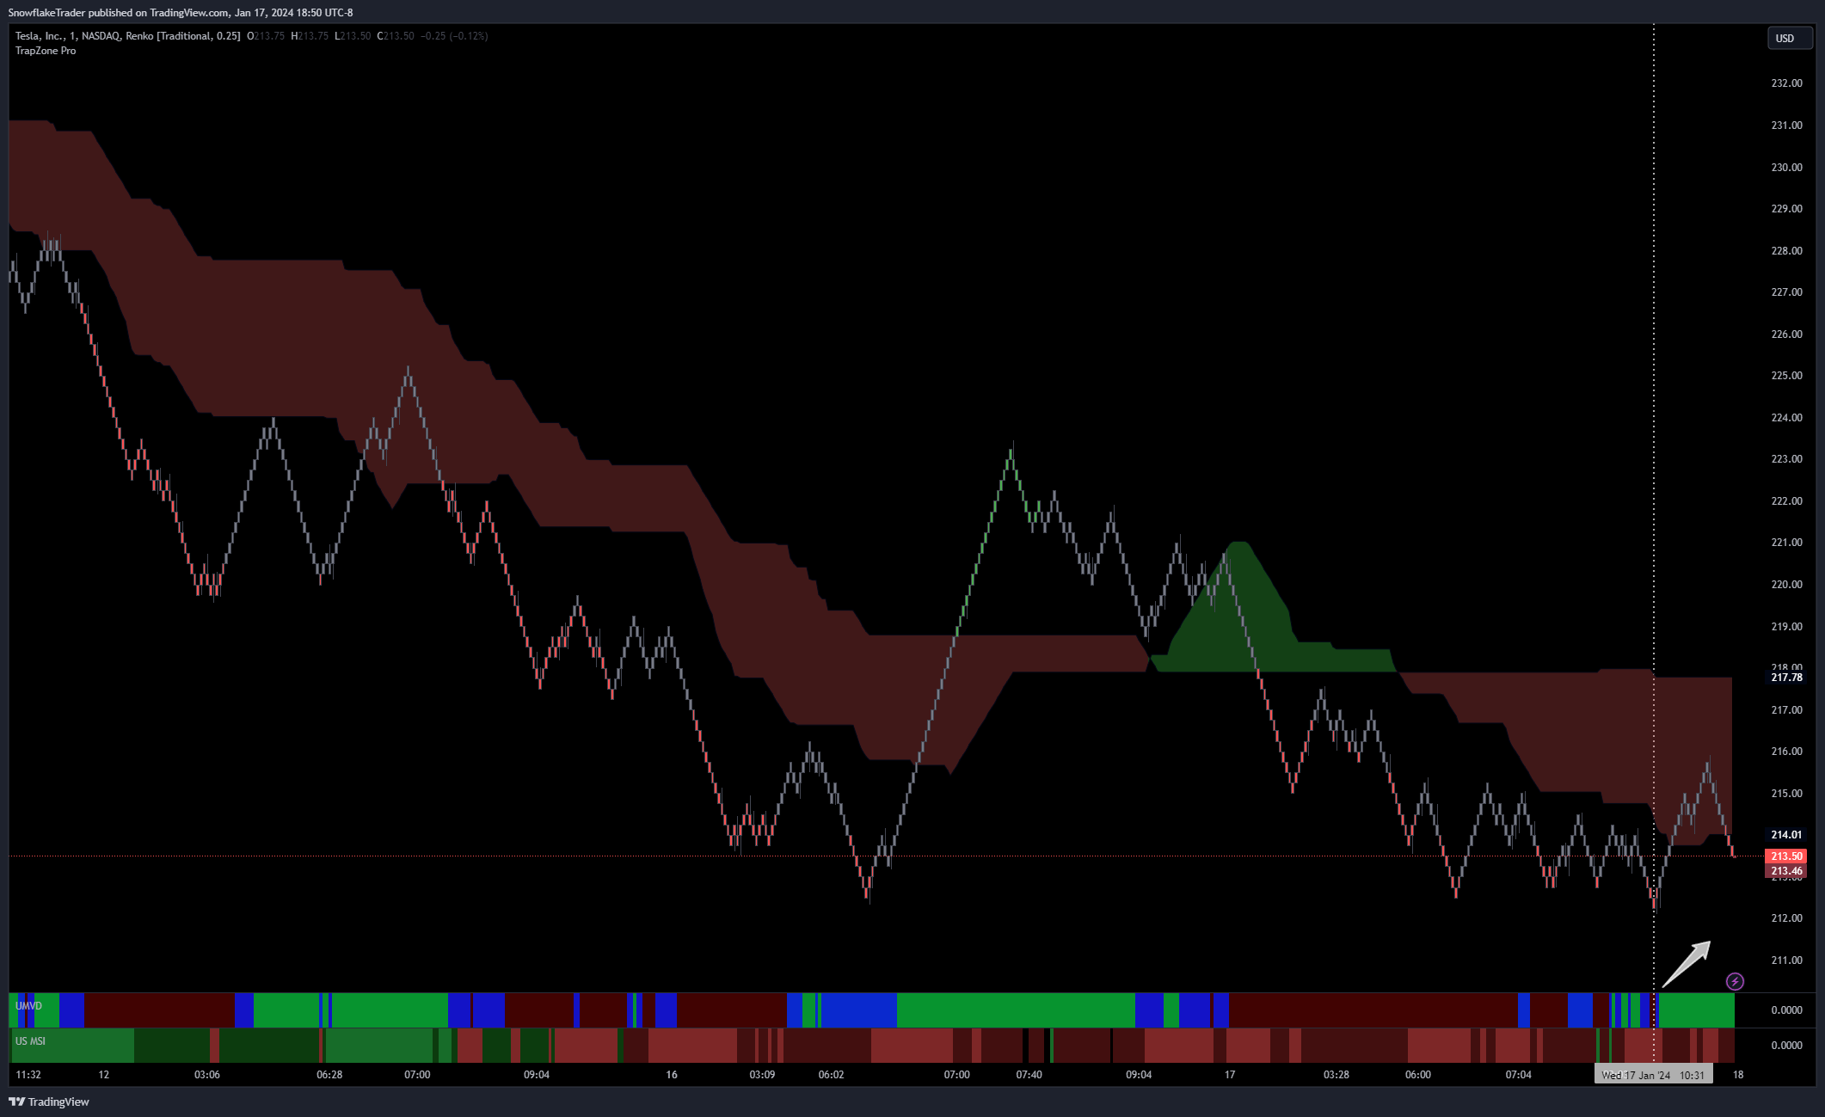This screenshot has width=1825, height=1117.
Task: Click the 06:28 time axis label
Action: 329,1075
